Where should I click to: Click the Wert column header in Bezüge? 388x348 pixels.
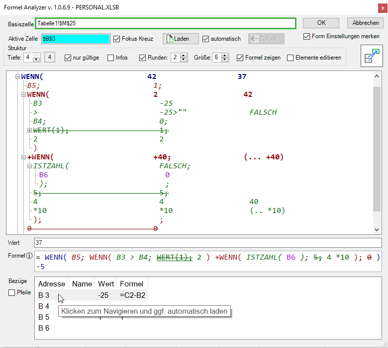(x=106, y=284)
